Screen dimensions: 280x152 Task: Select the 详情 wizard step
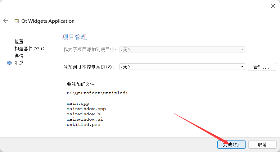(x=19, y=56)
